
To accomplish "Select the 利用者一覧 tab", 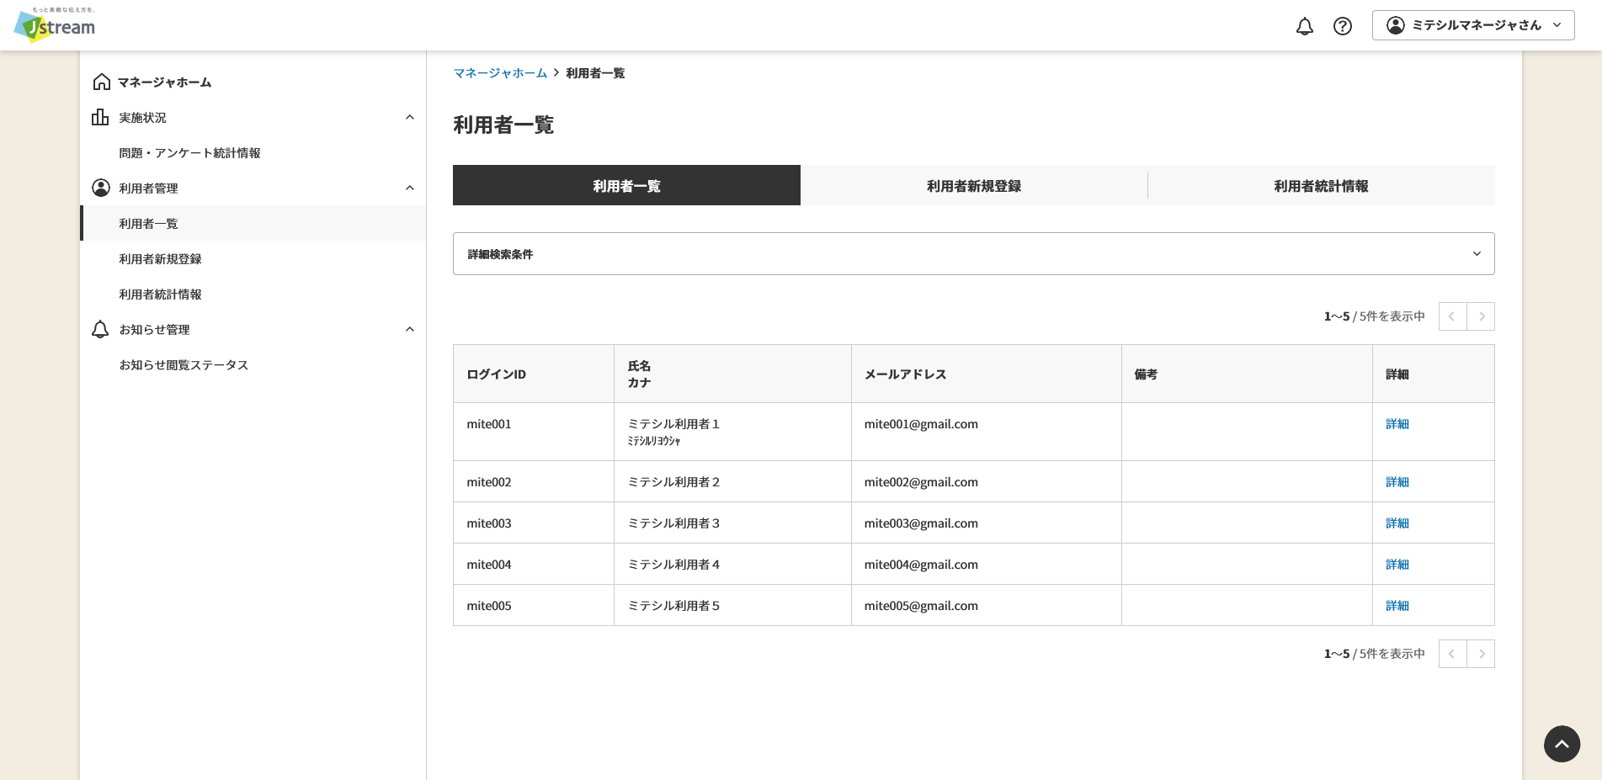I will pos(626,185).
